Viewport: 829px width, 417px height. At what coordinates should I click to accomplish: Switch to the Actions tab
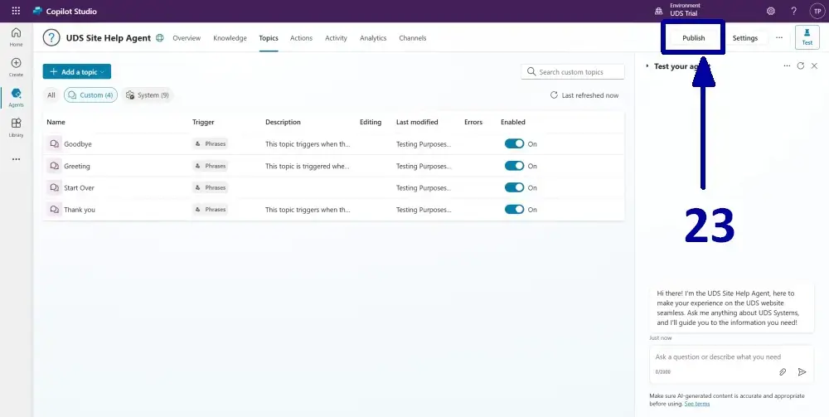point(302,38)
